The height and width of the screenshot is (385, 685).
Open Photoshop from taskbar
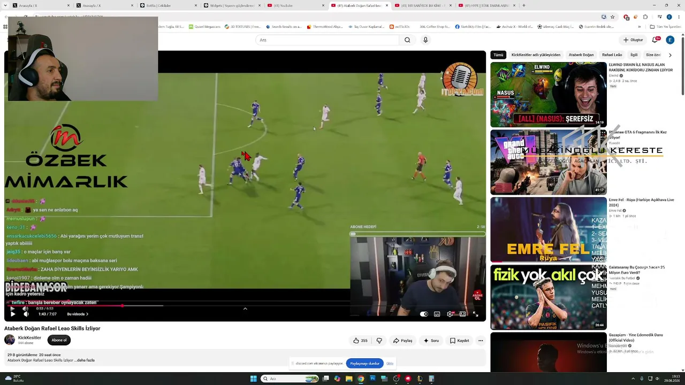coord(372,379)
